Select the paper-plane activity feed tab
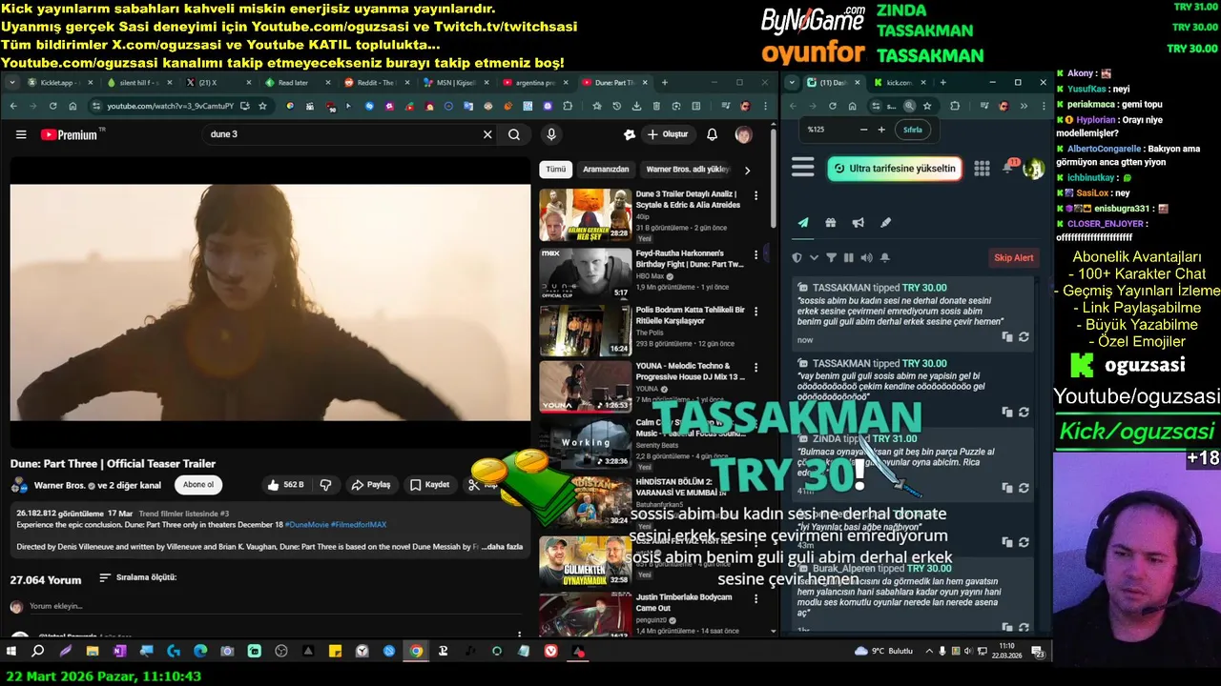1221x686 pixels. coord(803,223)
